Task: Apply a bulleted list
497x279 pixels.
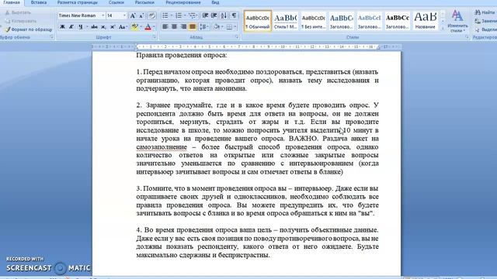Action: 165,15
